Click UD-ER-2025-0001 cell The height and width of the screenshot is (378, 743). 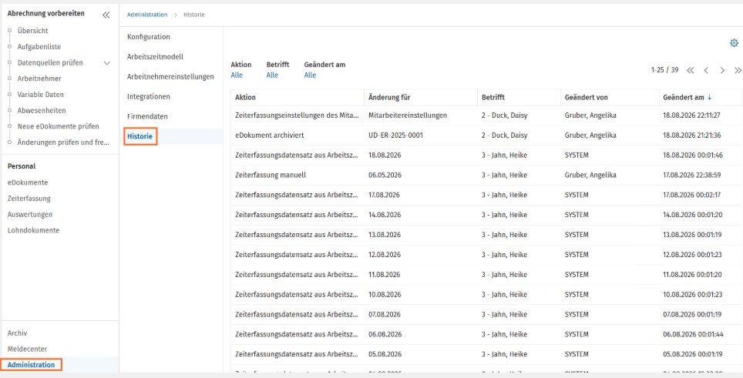click(x=395, y=135)
